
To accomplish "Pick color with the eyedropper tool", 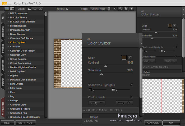I will coord(130,57).
